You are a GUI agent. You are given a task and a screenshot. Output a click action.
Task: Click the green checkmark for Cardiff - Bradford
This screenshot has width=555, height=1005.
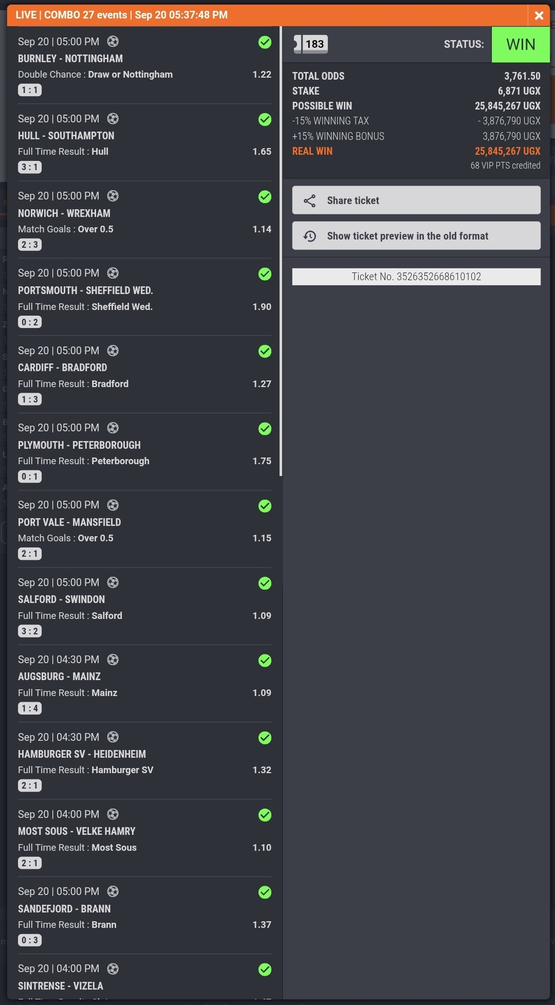pyautogui.click(x=265, y=352)
